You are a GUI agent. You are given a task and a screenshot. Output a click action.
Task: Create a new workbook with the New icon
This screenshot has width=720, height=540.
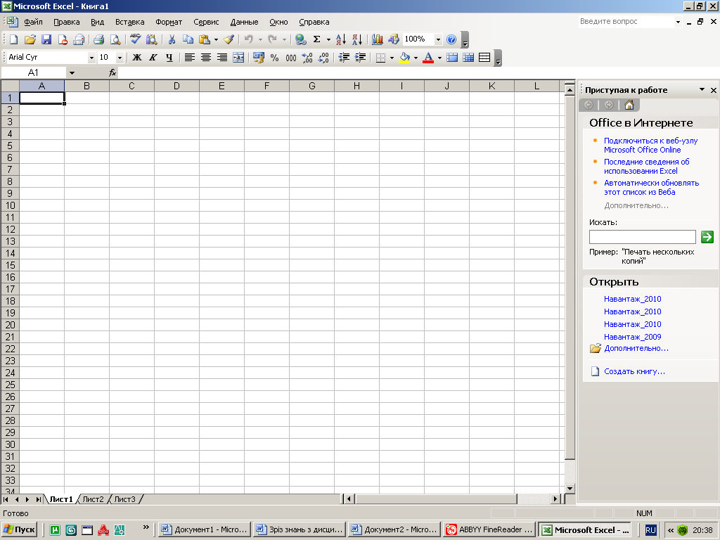click(x=14, y=39)
